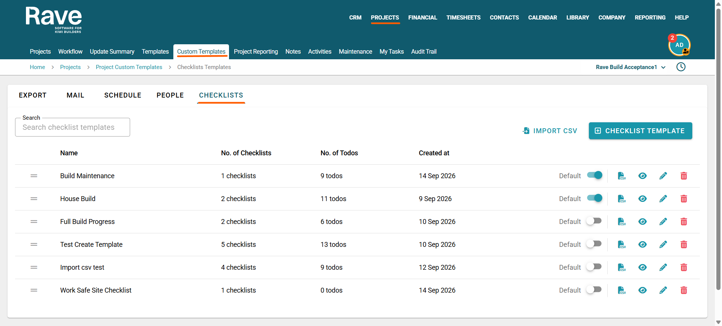This screenshot has width=722, height=326.
Task: Edit the Import csv test template
Action: [663, 267]
